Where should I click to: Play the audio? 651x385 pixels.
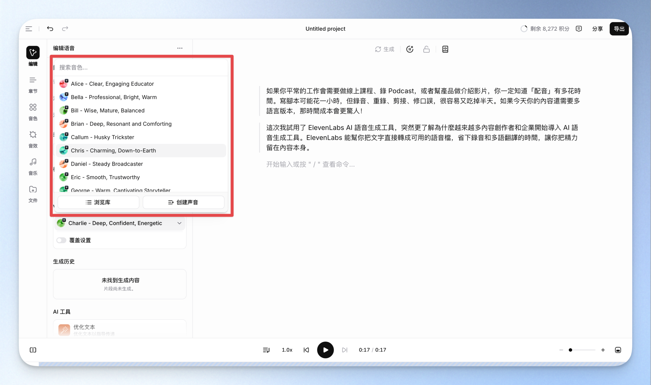pyautogui.click(x=325, y=350)
